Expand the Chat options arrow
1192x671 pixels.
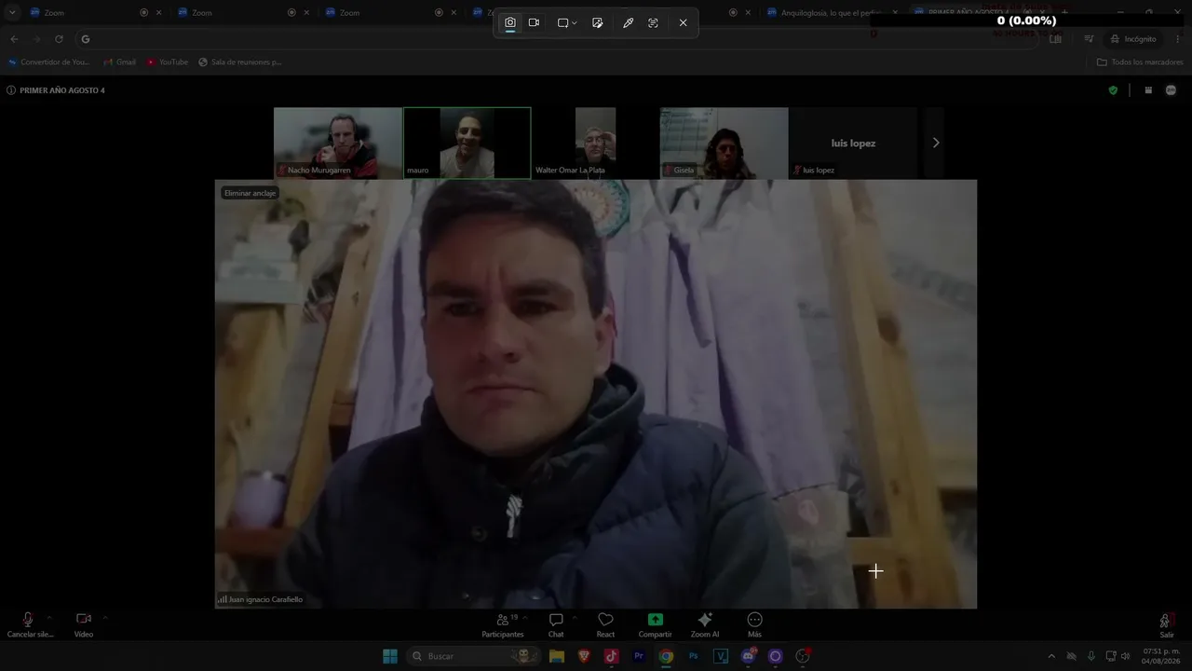[x=575, y=617]
